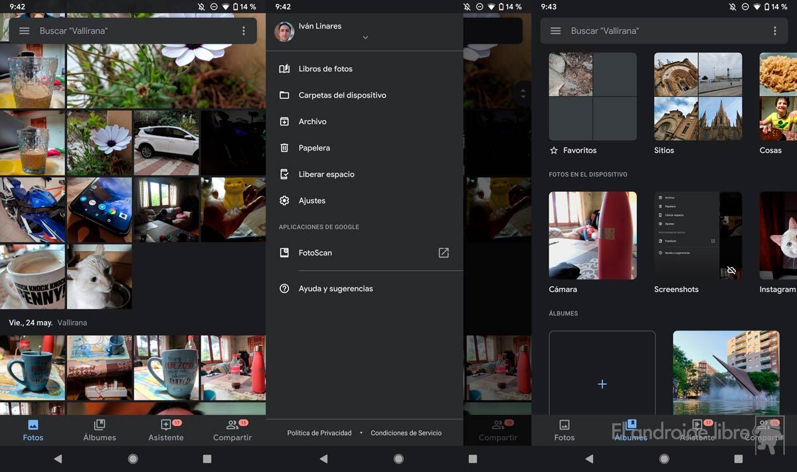Tap the Ajustes gear icon
The image size is (797, 472).
[x=284, y=200]
